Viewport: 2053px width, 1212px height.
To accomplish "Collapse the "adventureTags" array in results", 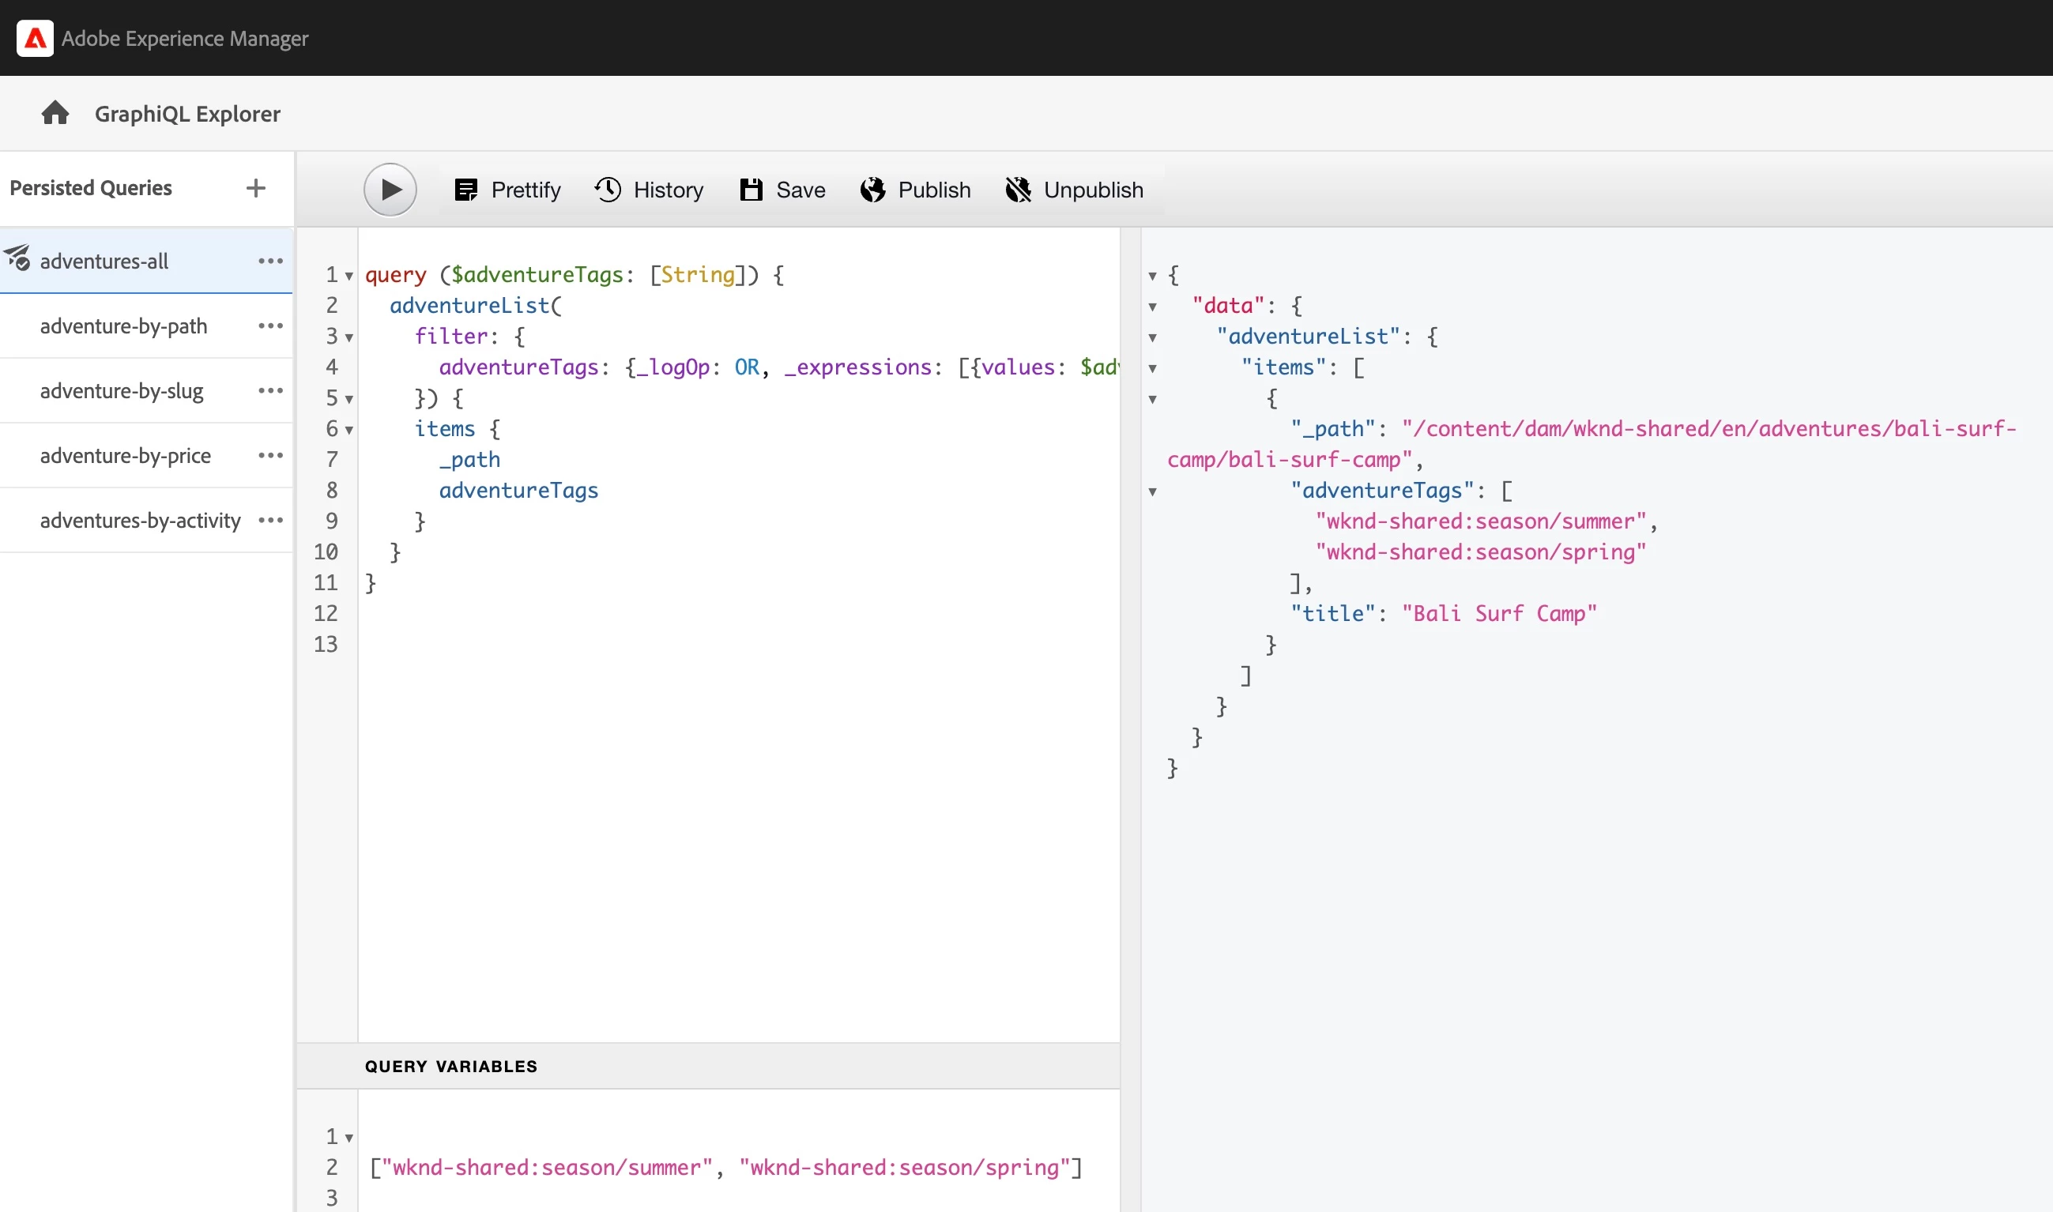I will click(1152, 491).
